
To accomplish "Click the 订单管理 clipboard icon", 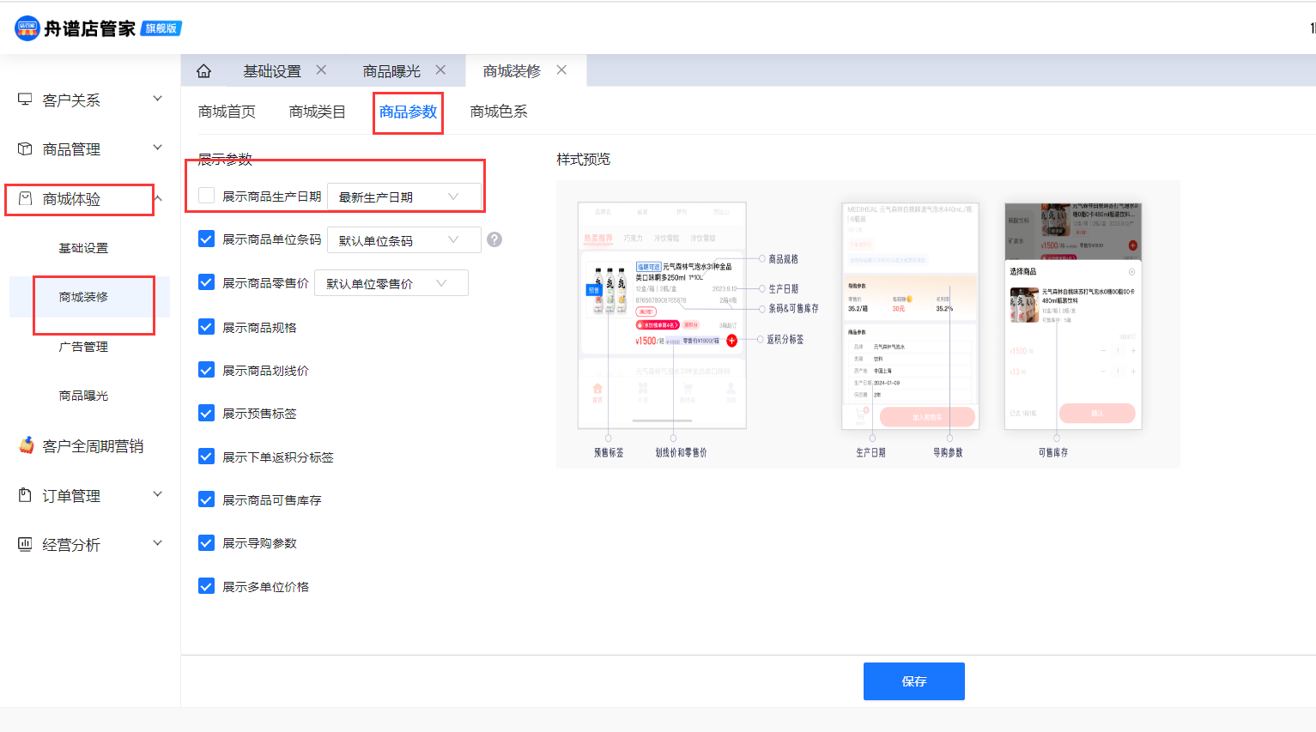I will (x=25, y=495).
